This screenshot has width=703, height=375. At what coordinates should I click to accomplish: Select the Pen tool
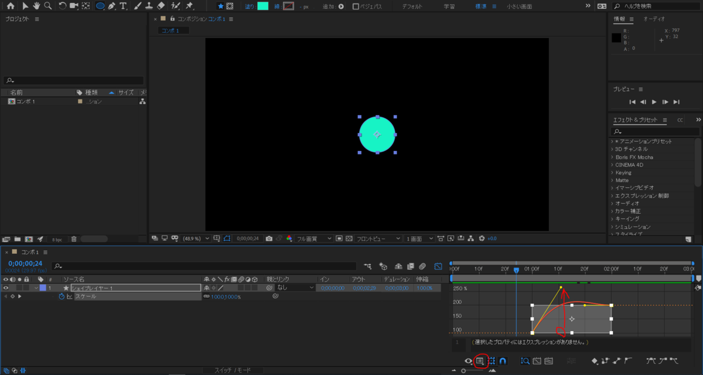click(111, 6)
